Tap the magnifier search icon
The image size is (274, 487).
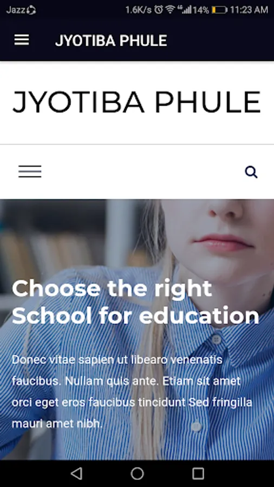251,172
